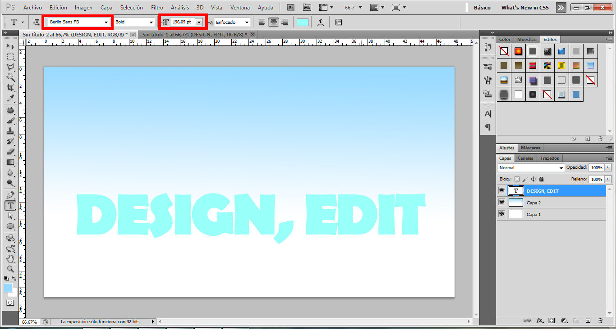This screenshot has width=616, height=329.
Task: Hide the DESIGN, EDIT layer
Action: (501, 190)
